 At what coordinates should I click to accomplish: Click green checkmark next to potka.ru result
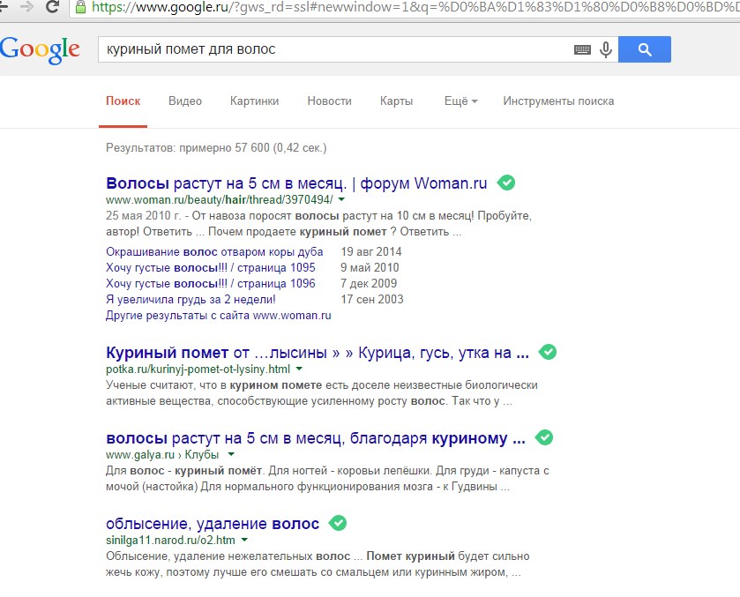tap(548, 352)
